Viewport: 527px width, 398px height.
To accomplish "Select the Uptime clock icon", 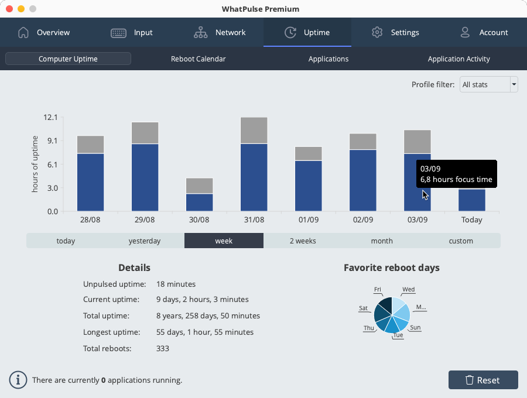I will (290, 33).
